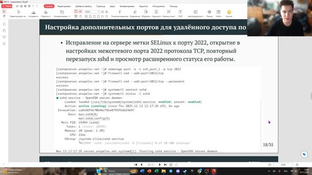312x175 pixels.
Task: Click the save icon in quick toolbar
Action: click(21, 6)
